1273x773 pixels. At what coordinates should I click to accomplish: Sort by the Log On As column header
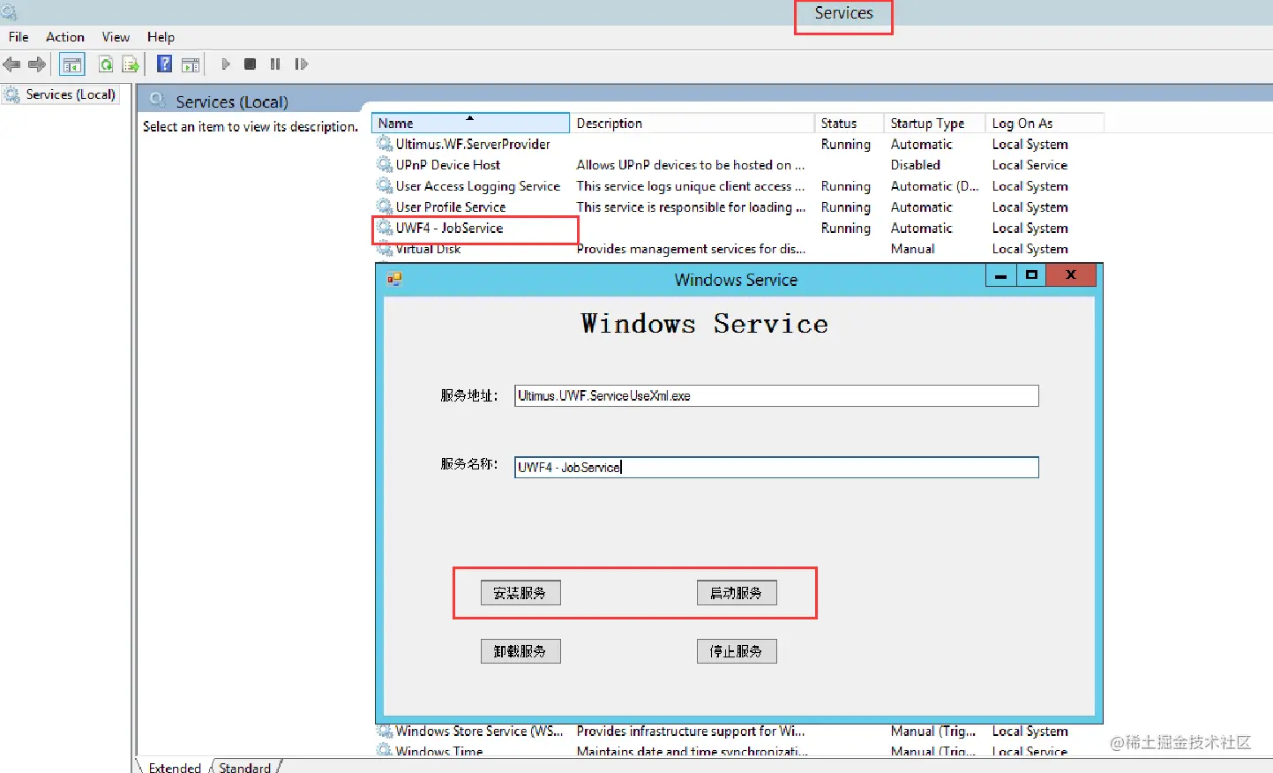tap(1045, 124)
